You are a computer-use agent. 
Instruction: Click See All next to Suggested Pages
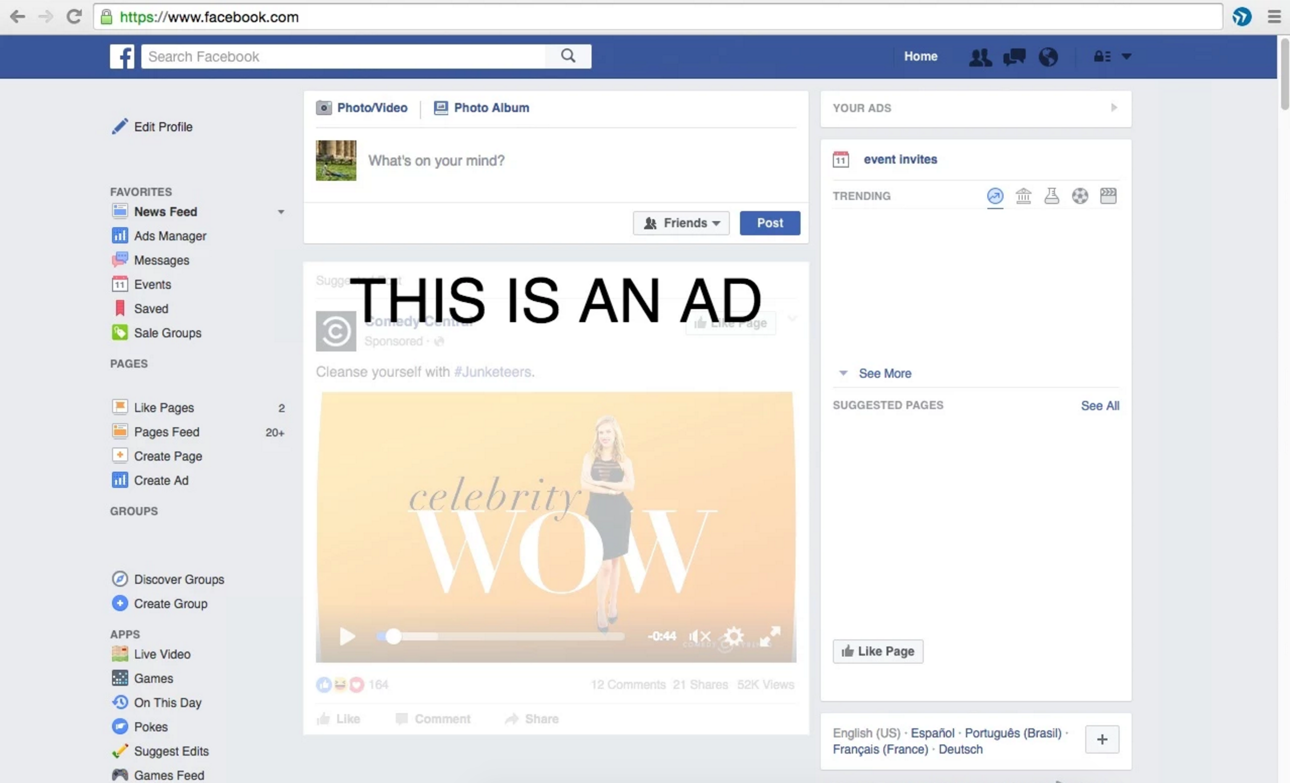tap(1099, 405)
